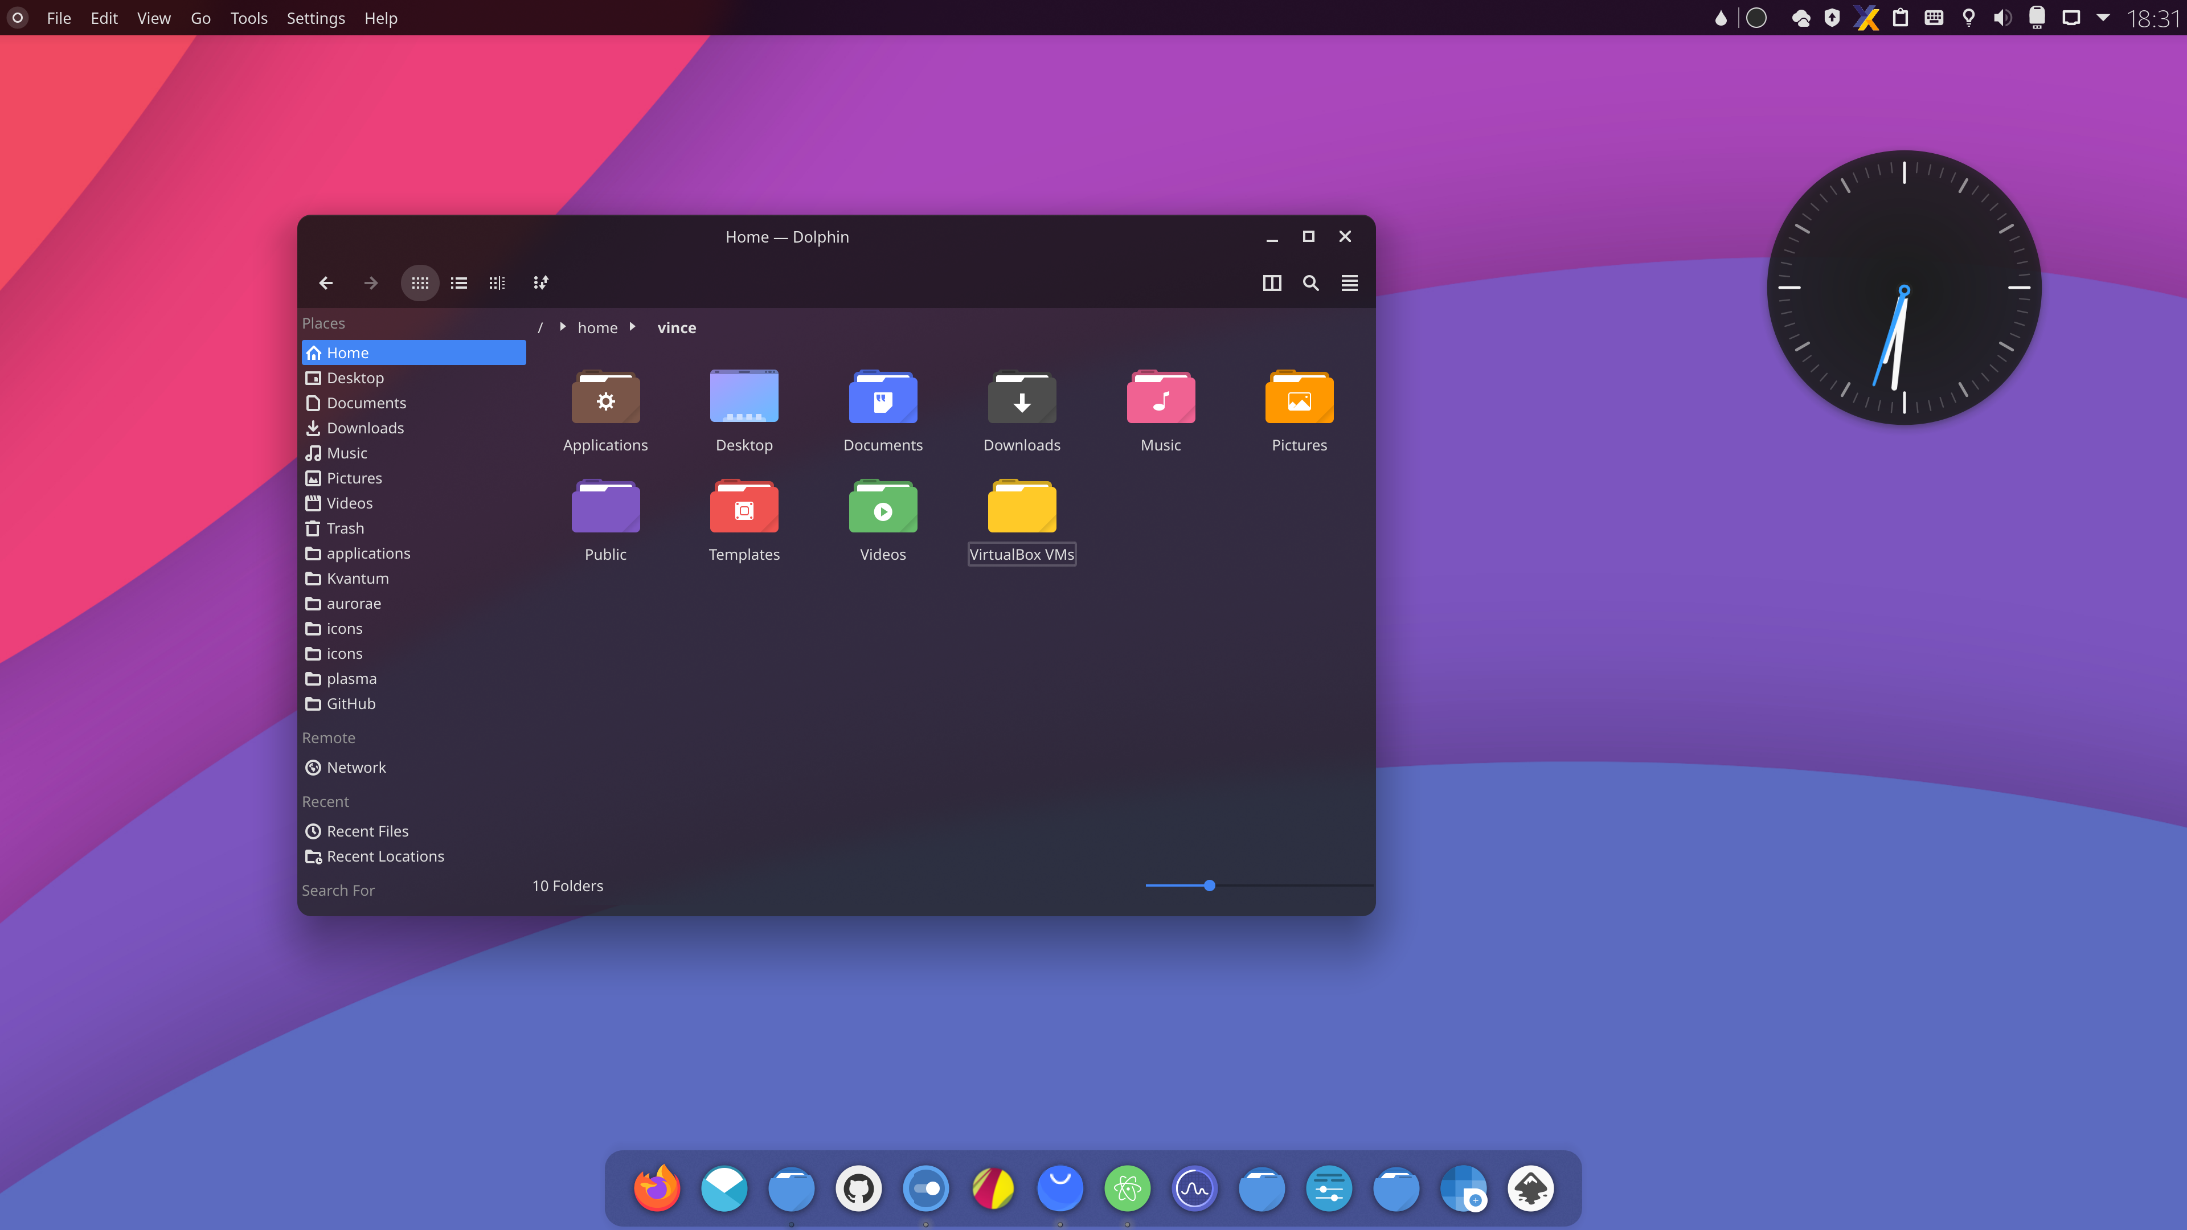This screenshot has height=1230, width=2187.
Task: Select Videos in Places sidebar
Action: [413, 502]
